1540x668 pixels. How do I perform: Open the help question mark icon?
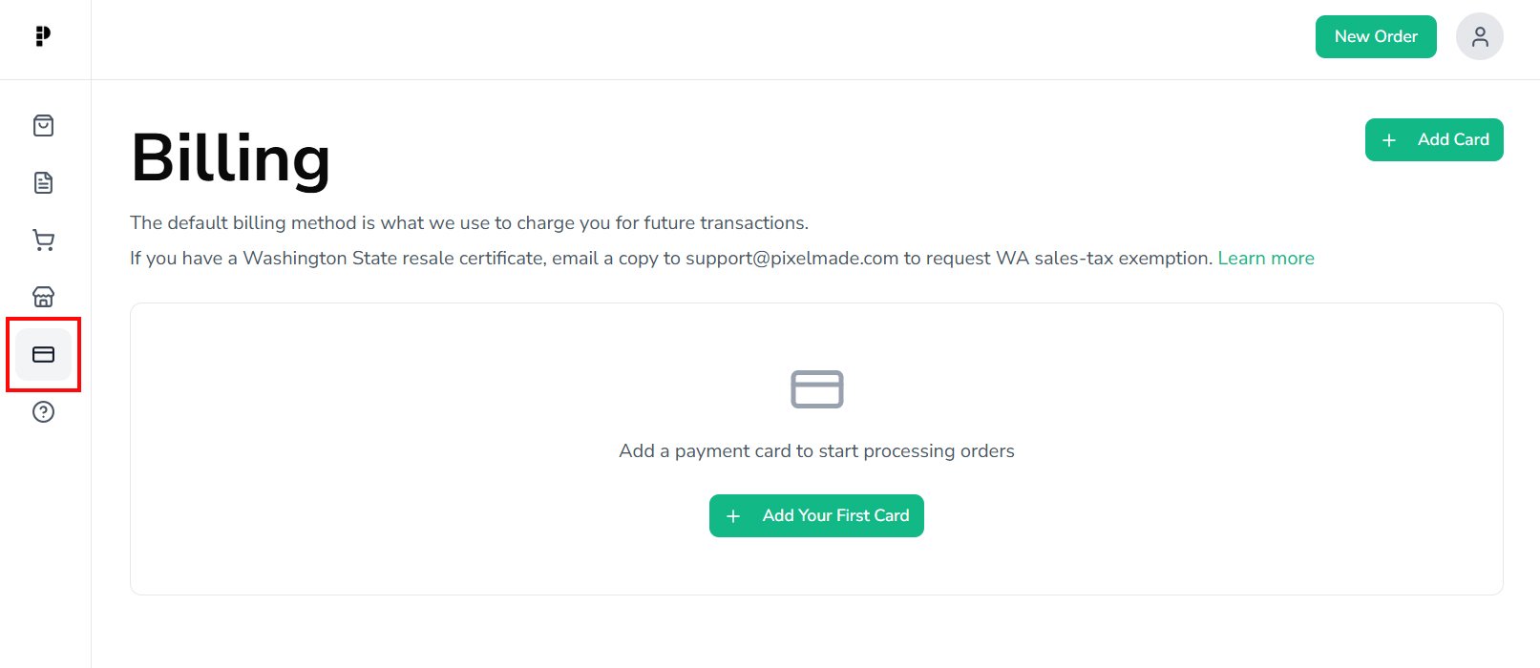tap(43, 411)
